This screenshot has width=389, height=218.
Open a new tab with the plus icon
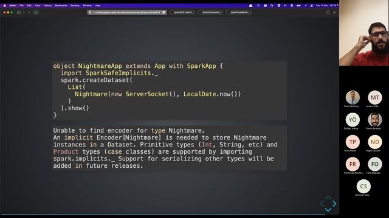tap(334, 12)
